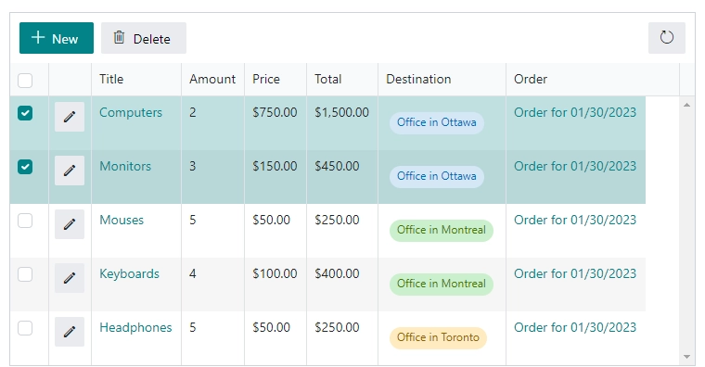
Task: Edit the Monitors row with pencil icon
Action: 70,171
